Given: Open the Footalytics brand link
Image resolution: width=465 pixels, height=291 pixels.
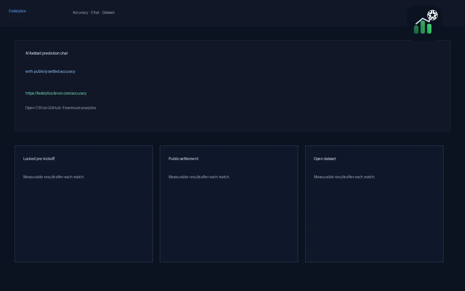Looking at the screenshot, I should click(17, 11).
